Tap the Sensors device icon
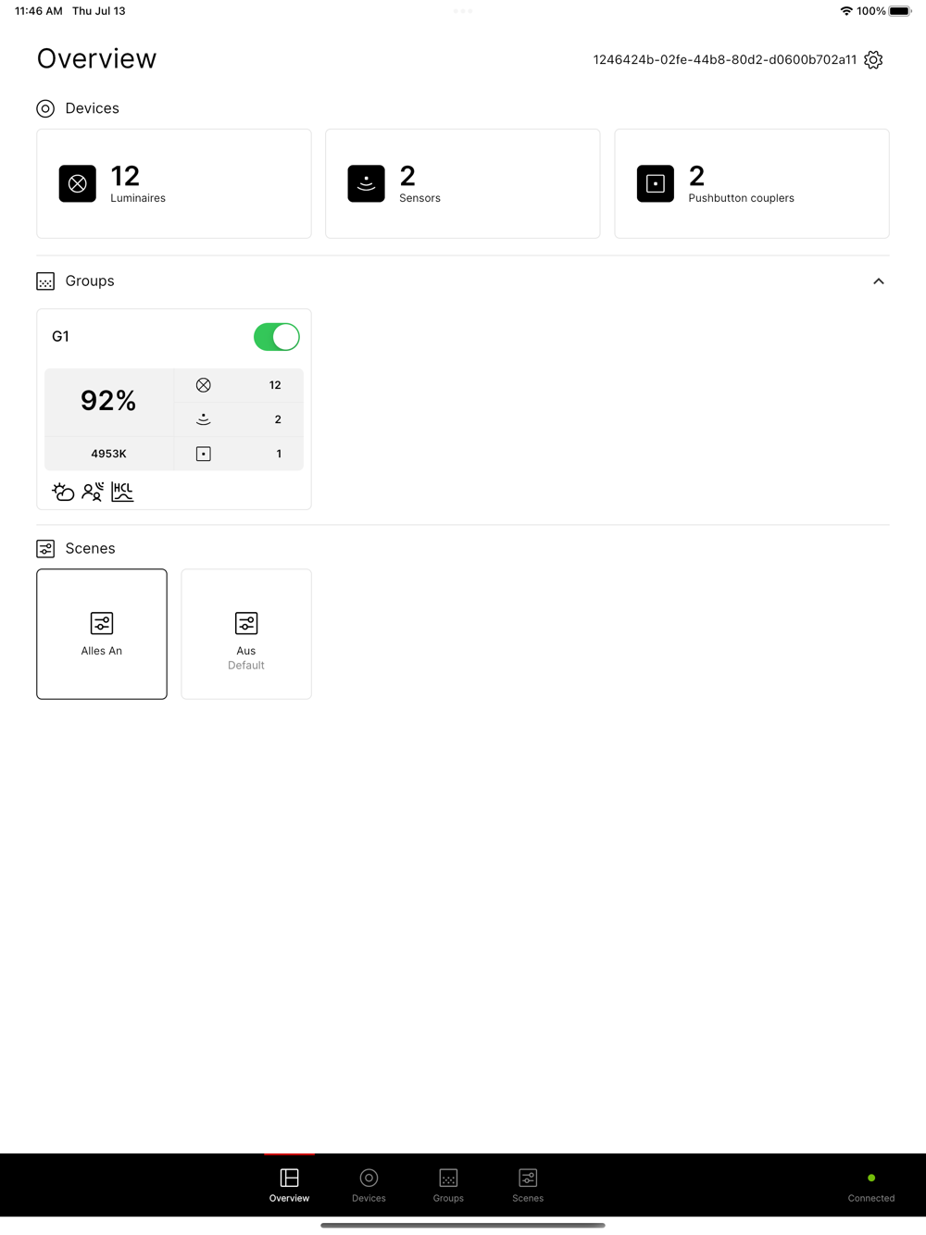Viewport: 926px width, 1235px height. 367,183
